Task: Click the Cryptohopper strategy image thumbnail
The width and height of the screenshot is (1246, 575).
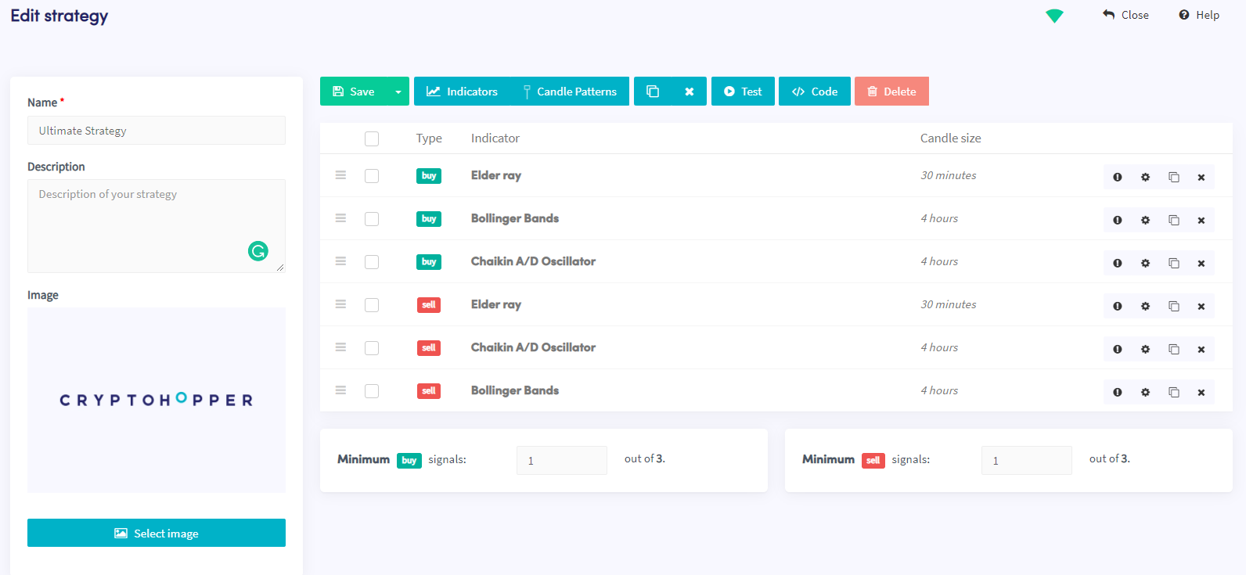Action: 157,400
